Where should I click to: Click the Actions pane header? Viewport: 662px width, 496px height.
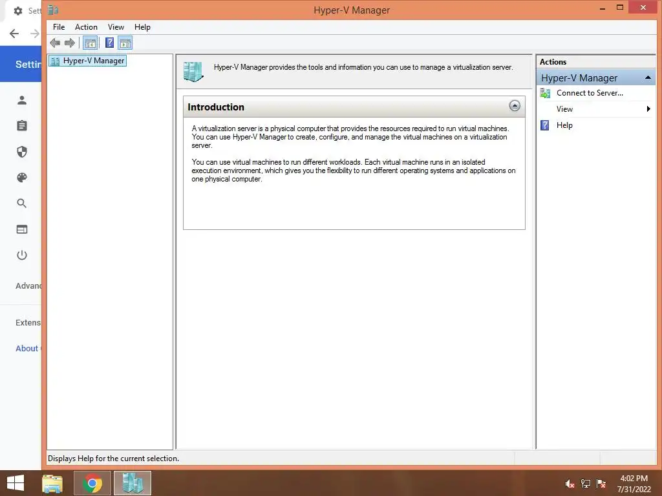tap(595, 61)
